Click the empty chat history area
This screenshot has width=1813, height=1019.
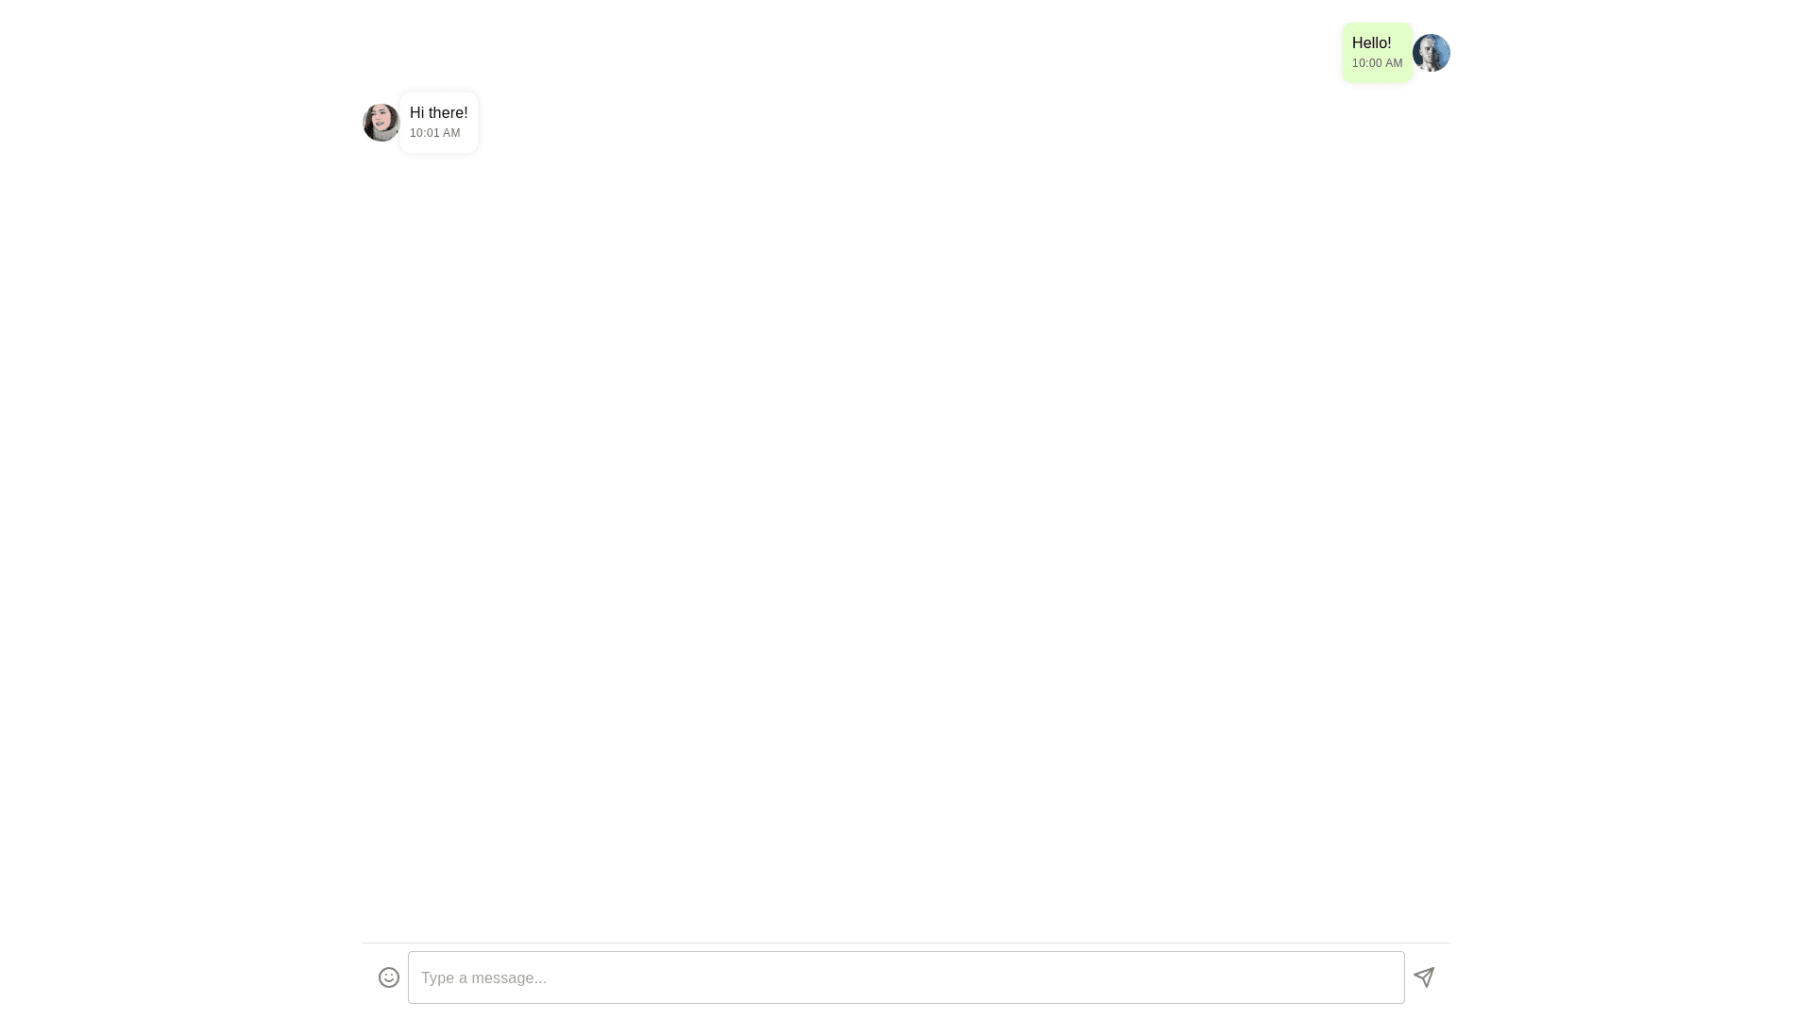(x=906, y=547)
